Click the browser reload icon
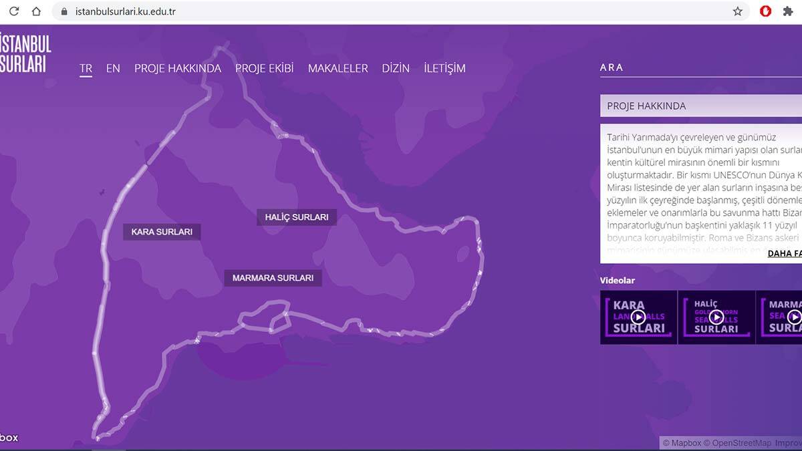This screenshot has width=802, height=451. point(14,11)
